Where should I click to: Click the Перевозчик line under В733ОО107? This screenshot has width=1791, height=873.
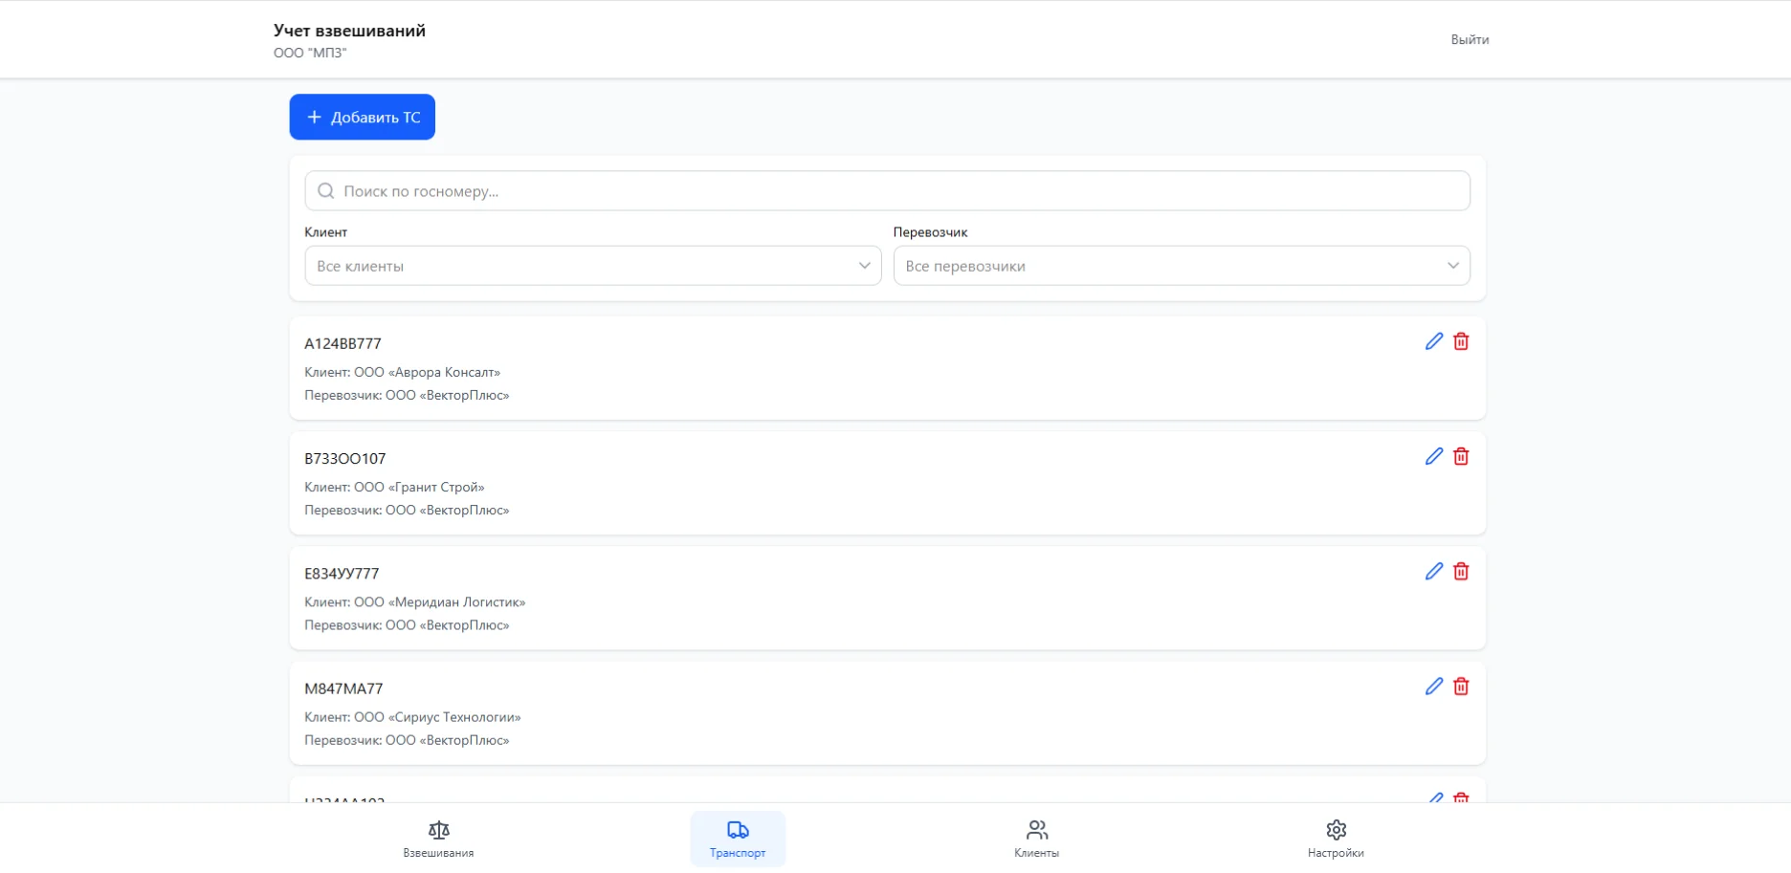pos(407,510)
